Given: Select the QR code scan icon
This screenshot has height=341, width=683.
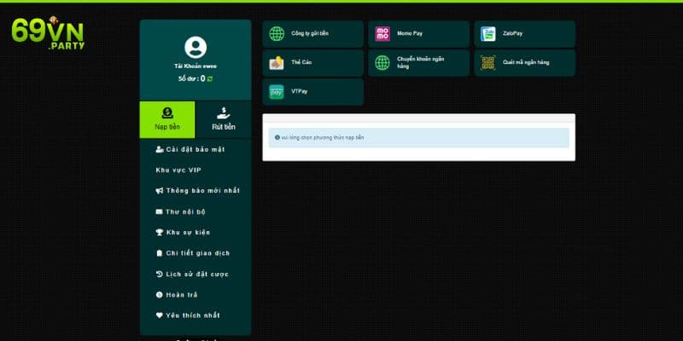Looking at the screenshot, I should coord(487,62).
